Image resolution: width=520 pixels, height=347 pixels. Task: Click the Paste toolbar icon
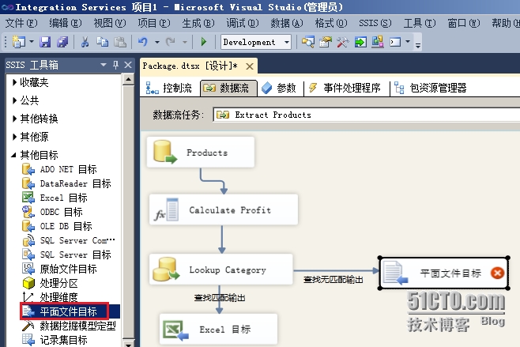tap(119, 42)
